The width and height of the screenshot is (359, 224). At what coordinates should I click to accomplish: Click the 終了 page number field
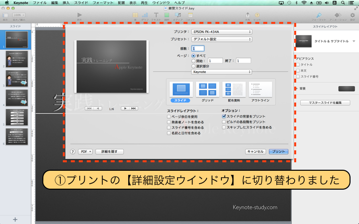[x=243, y=61]
